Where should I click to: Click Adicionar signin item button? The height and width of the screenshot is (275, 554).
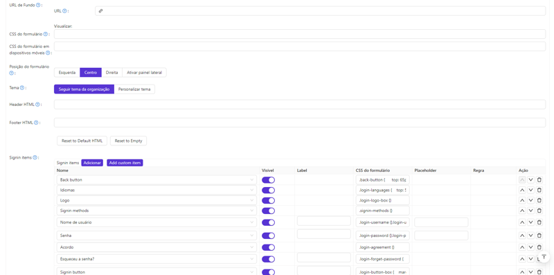tap(92, 163)
